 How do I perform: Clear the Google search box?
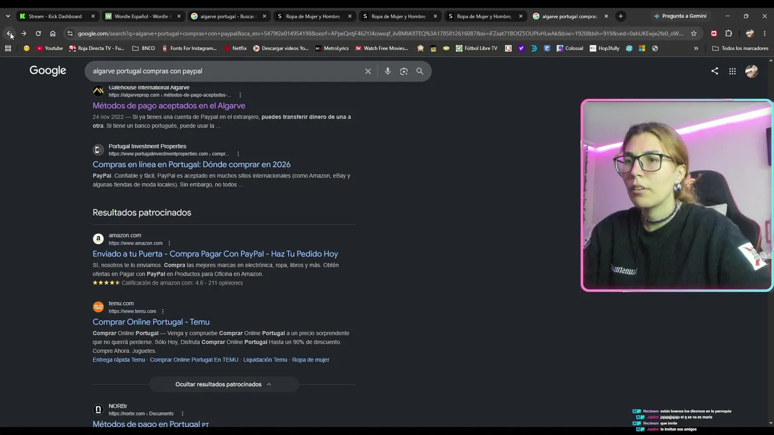368,71
